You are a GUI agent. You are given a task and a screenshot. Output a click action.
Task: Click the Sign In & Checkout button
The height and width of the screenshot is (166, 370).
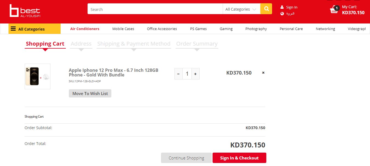(239, 158)
